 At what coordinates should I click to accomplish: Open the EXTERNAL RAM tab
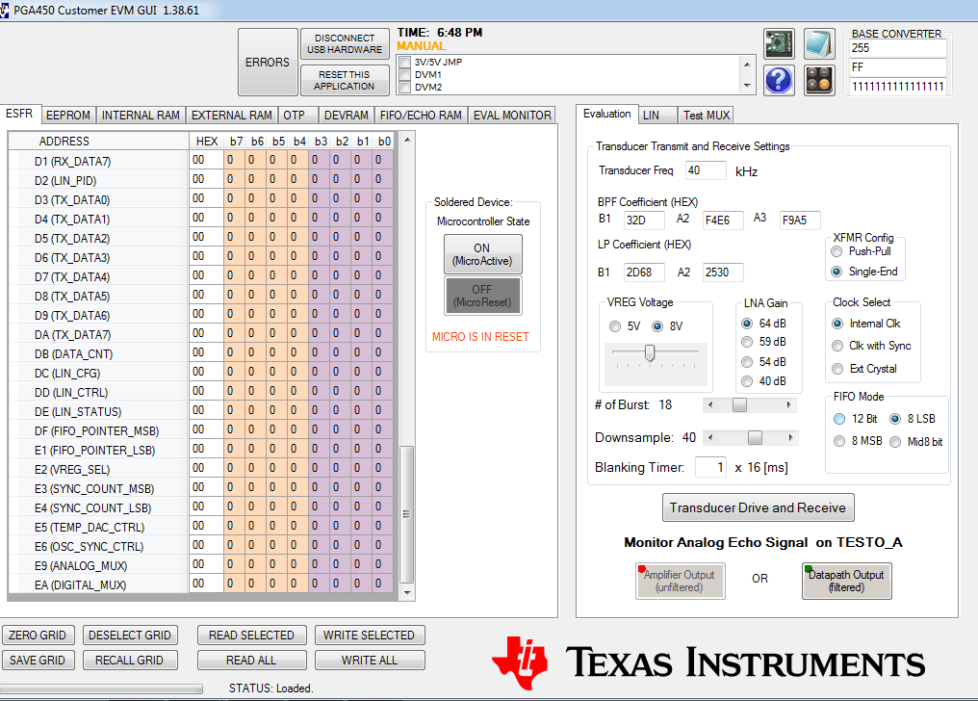point(231,116)
